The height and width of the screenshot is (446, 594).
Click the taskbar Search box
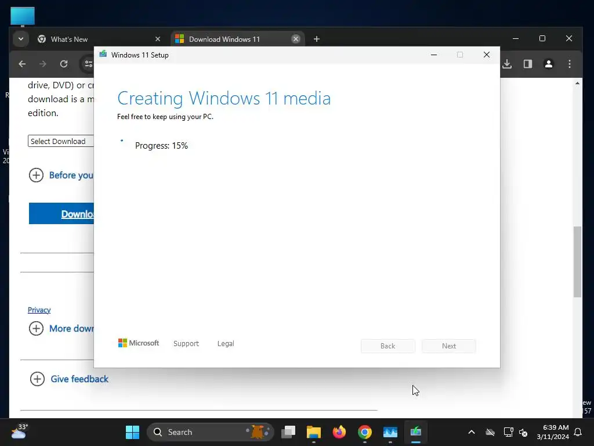click(210, 432)
